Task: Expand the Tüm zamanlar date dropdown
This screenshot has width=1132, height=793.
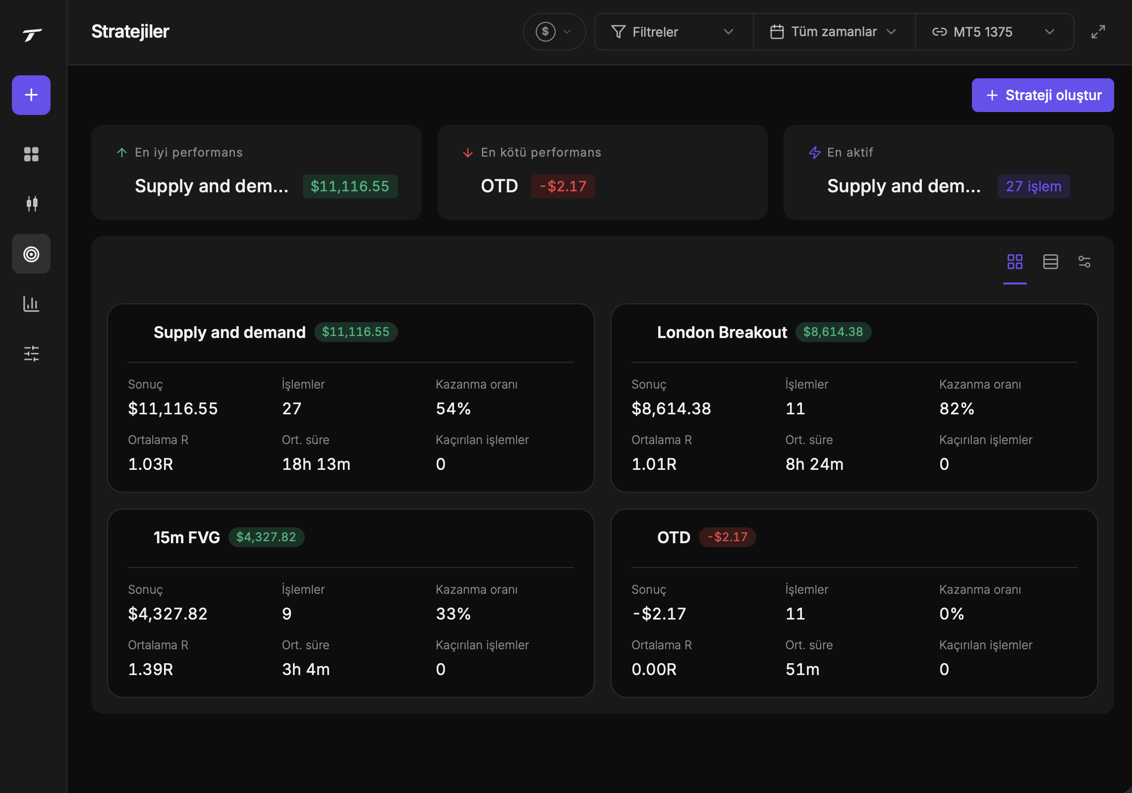Action: tap(834, 32)
